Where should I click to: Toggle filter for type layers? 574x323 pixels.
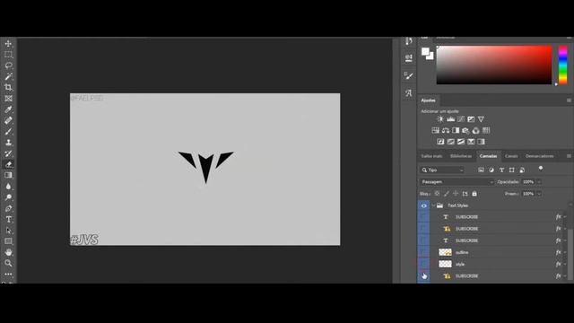tap(501, 170)
